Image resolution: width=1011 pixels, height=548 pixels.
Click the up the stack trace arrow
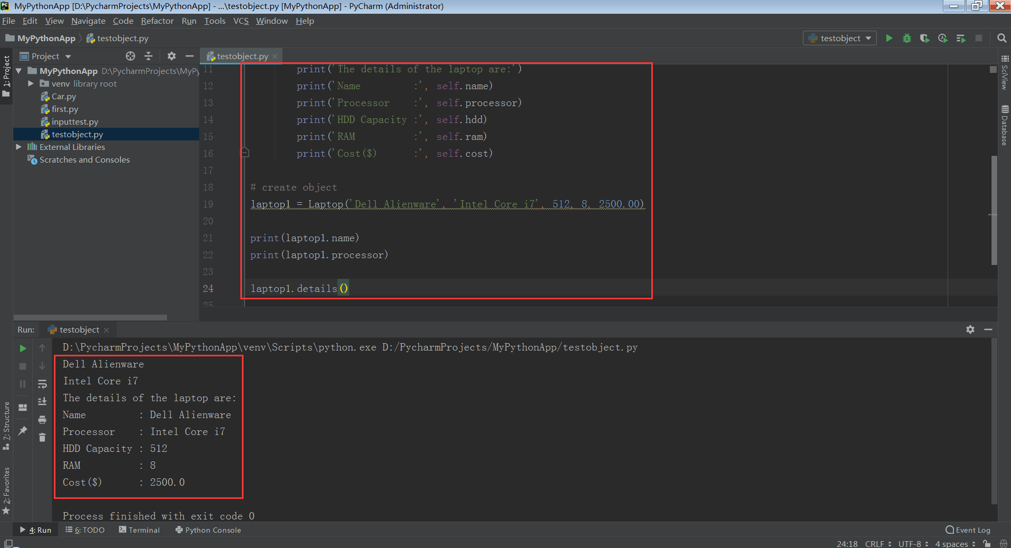pos(42,348)
